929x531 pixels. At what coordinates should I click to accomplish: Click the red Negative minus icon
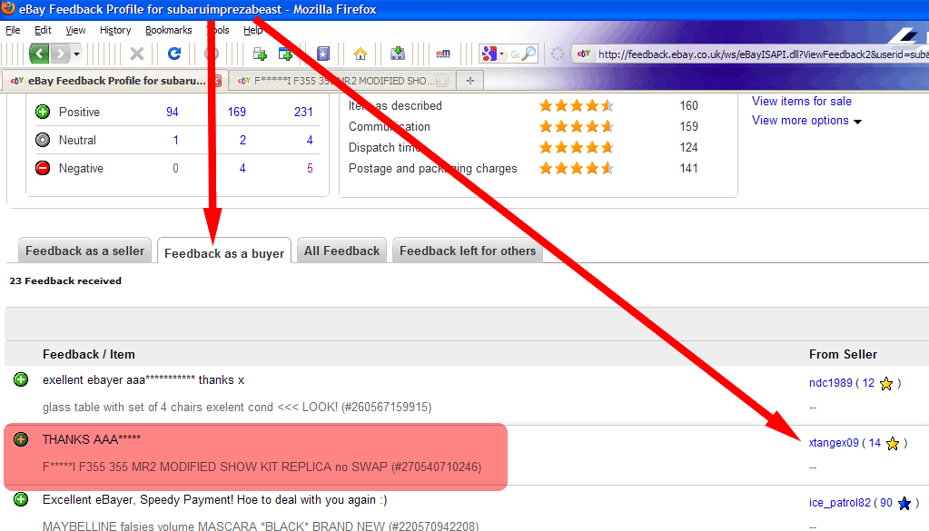(x=43, y=168)
